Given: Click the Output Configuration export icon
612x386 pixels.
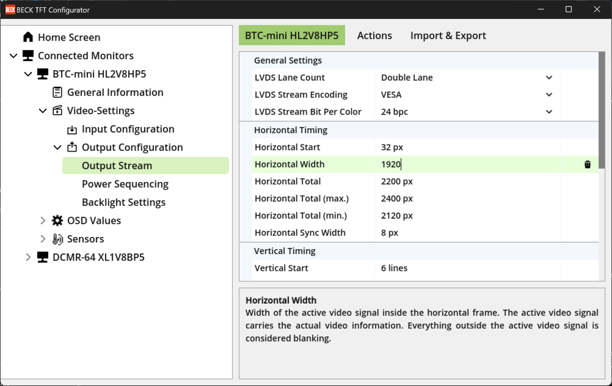Looking at the screenshot, I should [72, 147].
